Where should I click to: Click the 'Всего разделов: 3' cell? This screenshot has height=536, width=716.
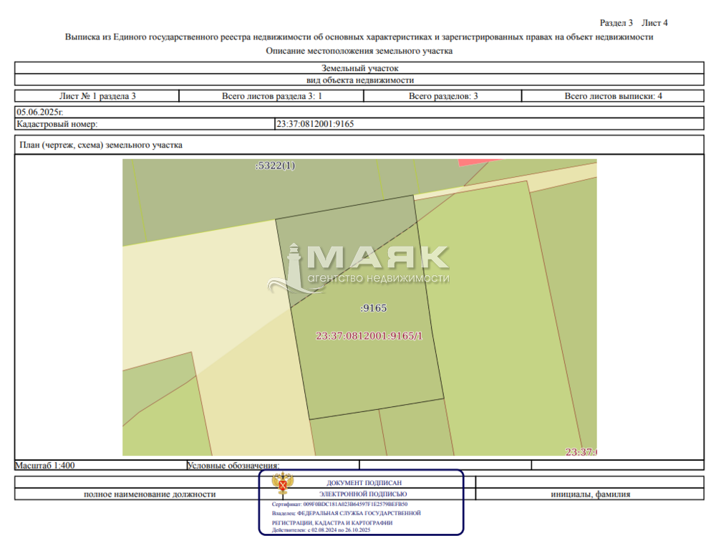[x=443, y=96]
